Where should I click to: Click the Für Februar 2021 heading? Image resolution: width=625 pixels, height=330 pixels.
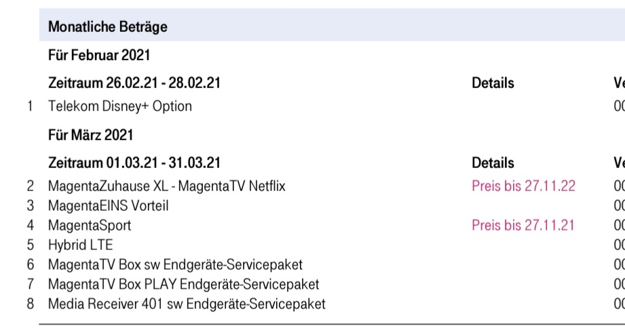point(99,55)
